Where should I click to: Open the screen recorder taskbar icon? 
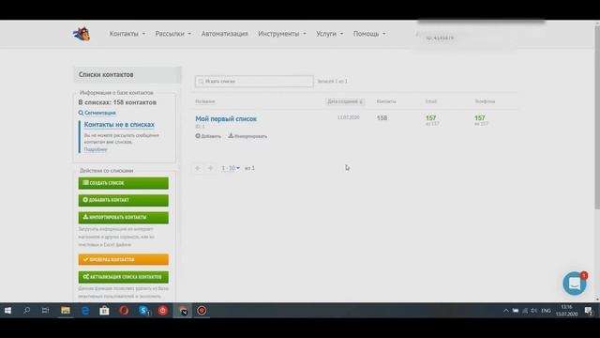pos(202,311)
